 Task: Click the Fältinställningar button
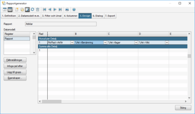click(x=15, y=60)
